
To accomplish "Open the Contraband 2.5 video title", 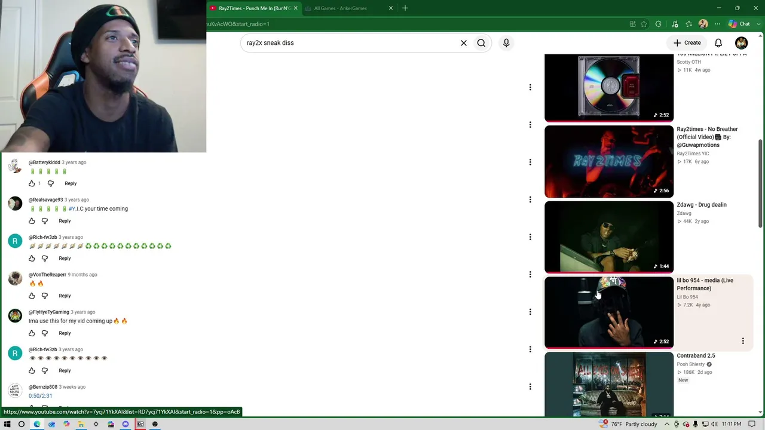I will click(696, 356).
